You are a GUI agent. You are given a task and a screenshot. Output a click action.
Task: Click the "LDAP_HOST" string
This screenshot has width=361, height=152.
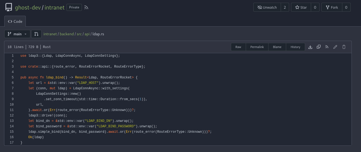coord(88,83)
